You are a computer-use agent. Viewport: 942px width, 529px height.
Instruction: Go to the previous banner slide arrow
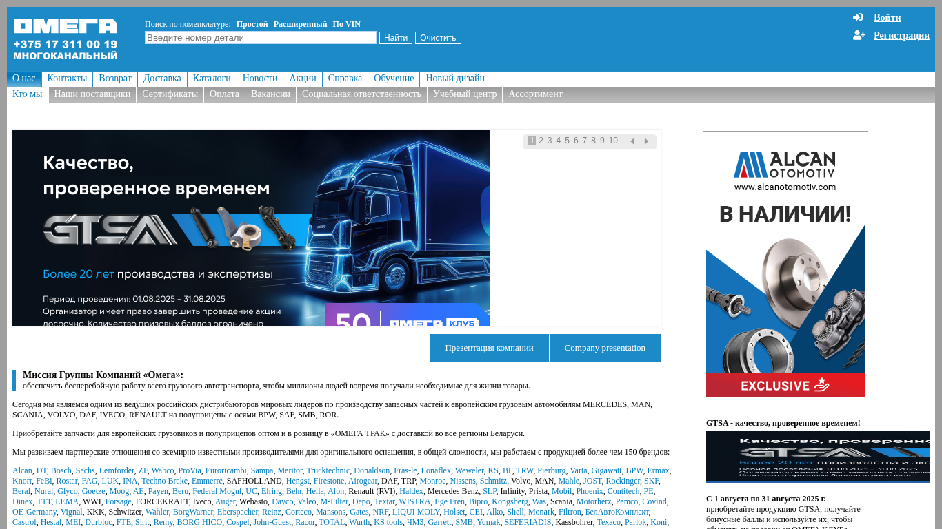tap(632, 141)
